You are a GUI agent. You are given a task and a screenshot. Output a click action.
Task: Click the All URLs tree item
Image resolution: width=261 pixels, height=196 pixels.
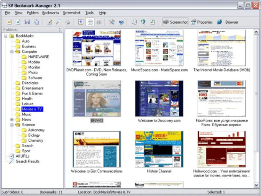(23, 156)
